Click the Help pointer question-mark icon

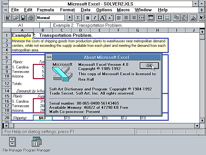pos(202,18)
